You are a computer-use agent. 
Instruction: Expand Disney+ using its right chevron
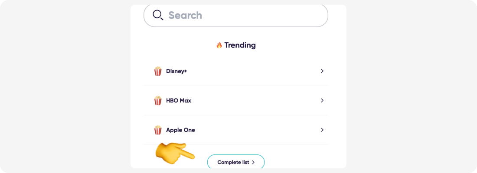tap(322, 71)
